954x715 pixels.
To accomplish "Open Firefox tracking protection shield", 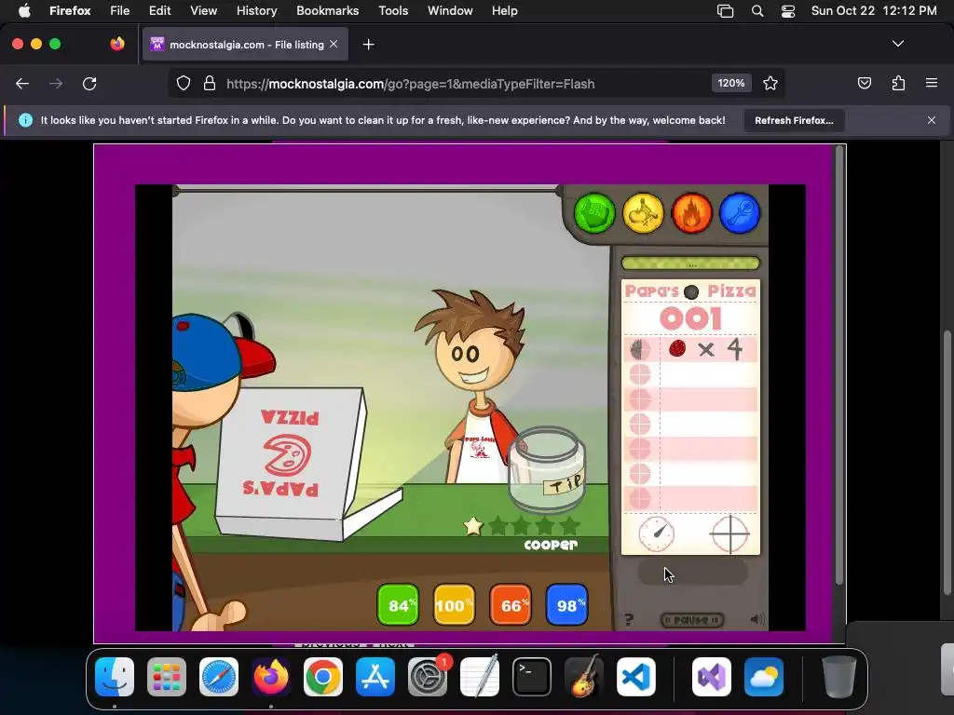I will tap(184, 83).
